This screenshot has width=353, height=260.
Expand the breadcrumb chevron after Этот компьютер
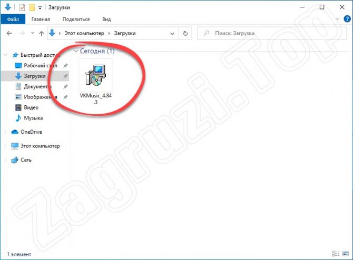click(x=109, y=34)
